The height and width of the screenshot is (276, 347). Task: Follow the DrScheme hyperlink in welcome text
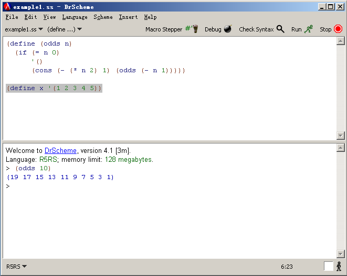click(60, 151)
